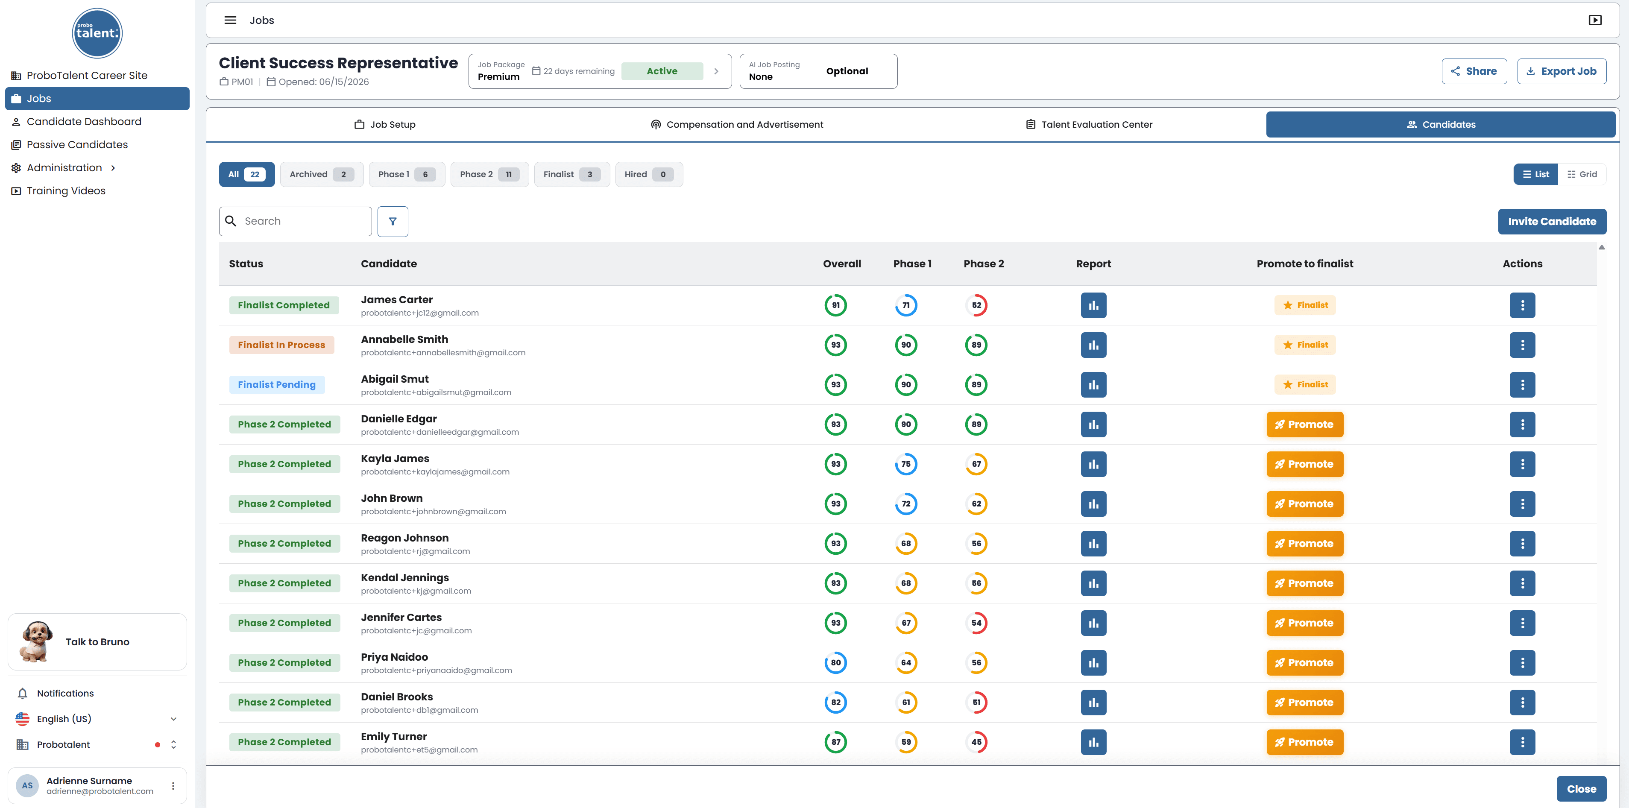Open the hamburger menu next to Jobs
The height and width of the screenshot is (808, 1629).
pos(230,20)
